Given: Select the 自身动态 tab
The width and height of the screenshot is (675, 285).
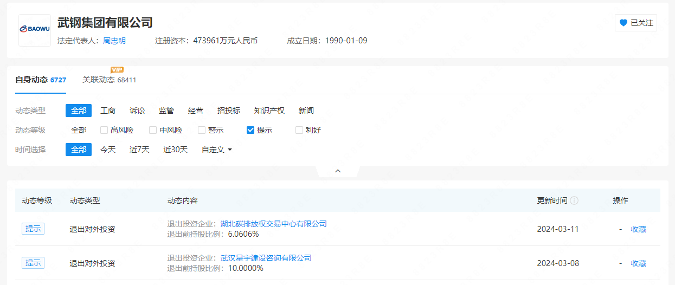Looking at the screenshot, I should [41, 80].
